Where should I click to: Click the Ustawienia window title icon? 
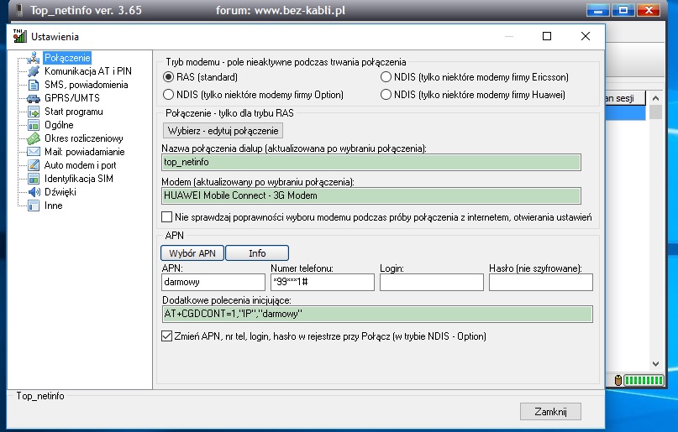click(x=19, y=36)
